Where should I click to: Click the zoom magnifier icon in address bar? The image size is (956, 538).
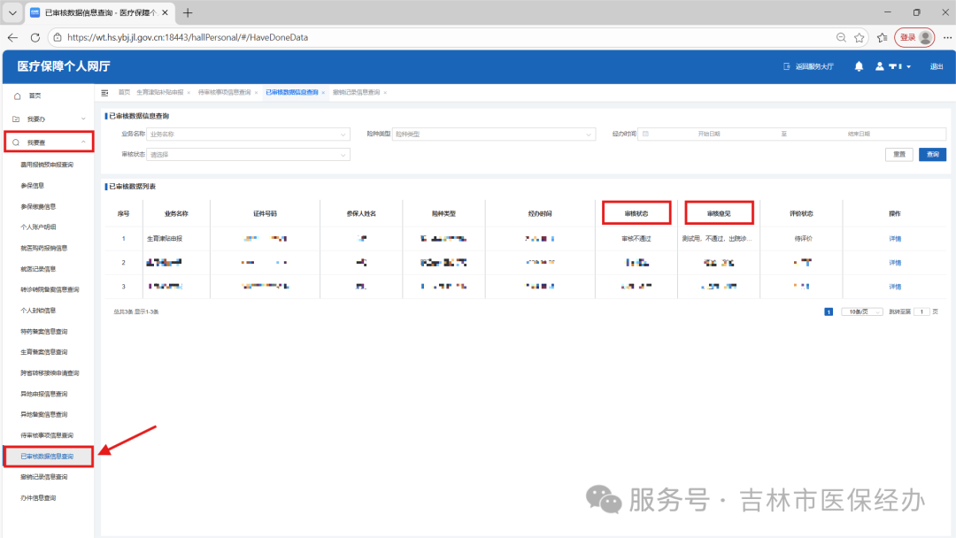[841, 37]
